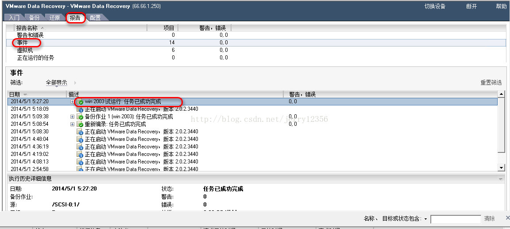Viewport: 510px width, 229px height.
Task: Click the event list scroll-down arrow
Action: 501,167
